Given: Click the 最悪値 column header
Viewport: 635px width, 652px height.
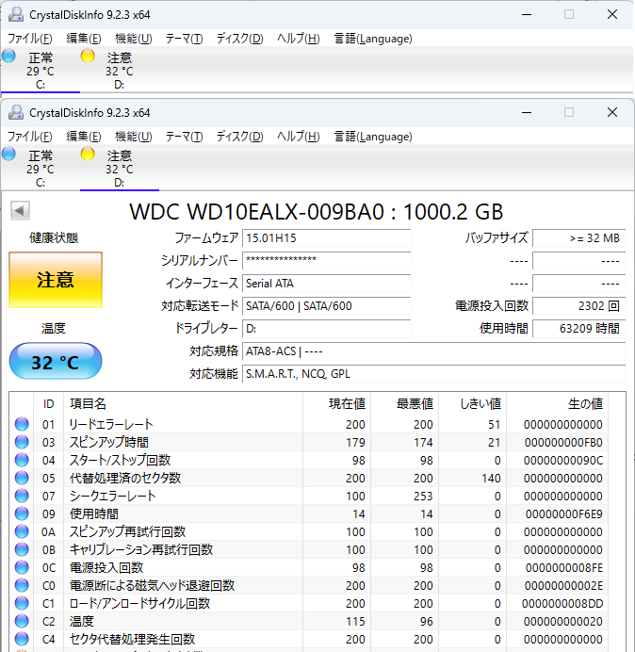Looking at the screenshot, I should click(x=405, y=403).
